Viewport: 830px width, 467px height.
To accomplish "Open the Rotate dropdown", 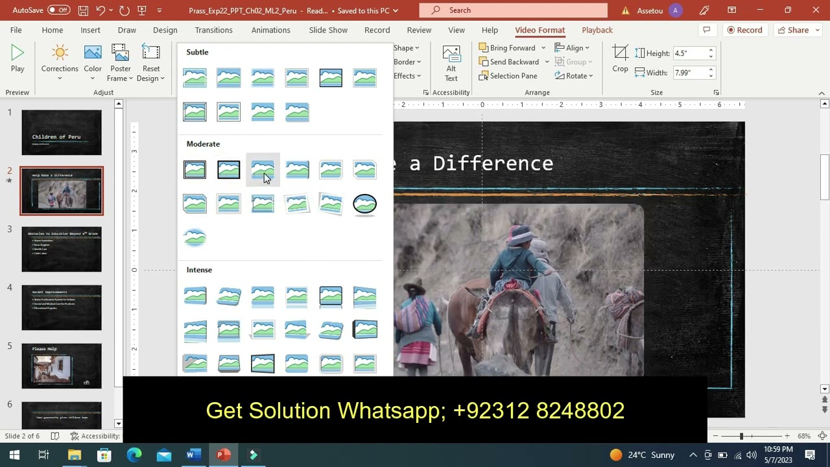I will click(x=575, y=76).
